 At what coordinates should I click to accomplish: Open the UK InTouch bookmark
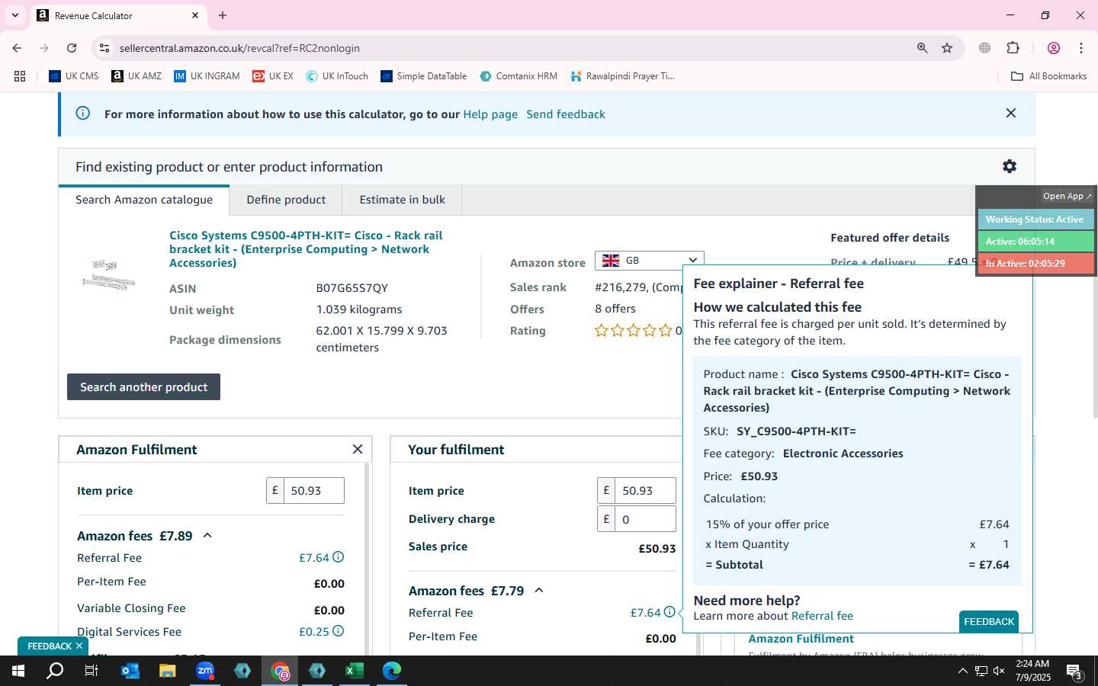(337, 76)
